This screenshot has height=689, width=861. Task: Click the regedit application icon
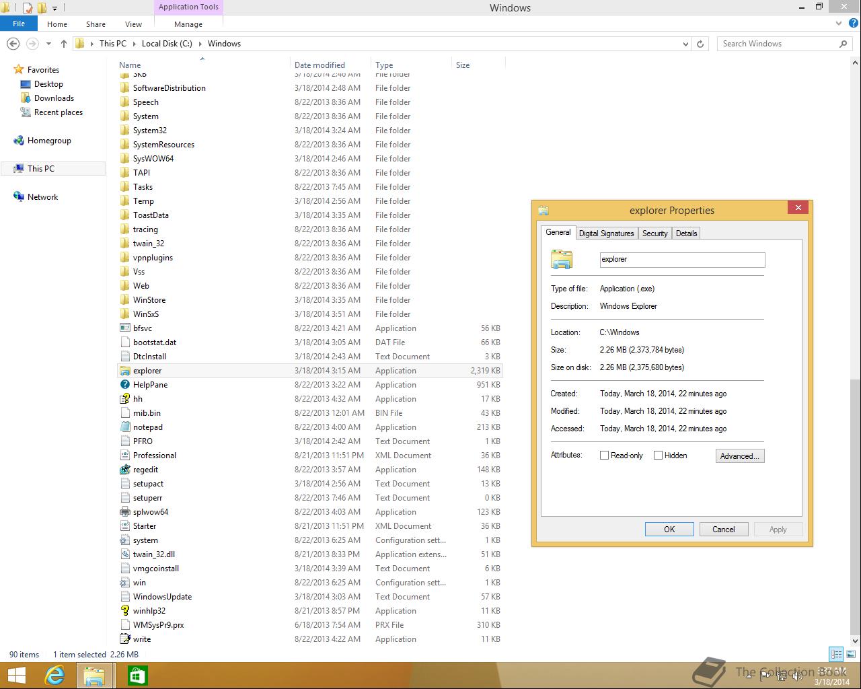coord(124,470)
